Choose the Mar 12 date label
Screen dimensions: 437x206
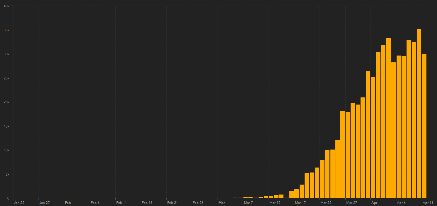pyautogui.click(x=275, y=203)
